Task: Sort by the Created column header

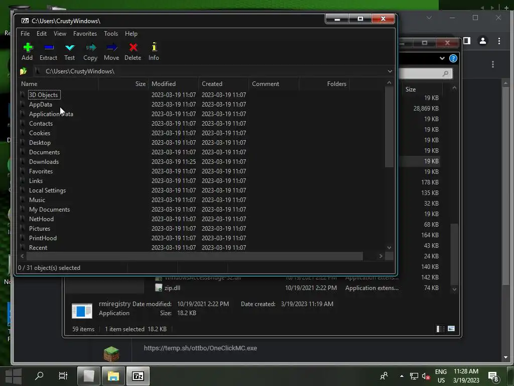Action: point(223,84)
